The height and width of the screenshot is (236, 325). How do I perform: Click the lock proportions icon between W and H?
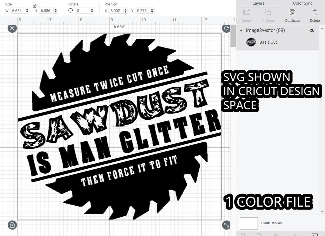pos(34,5)
